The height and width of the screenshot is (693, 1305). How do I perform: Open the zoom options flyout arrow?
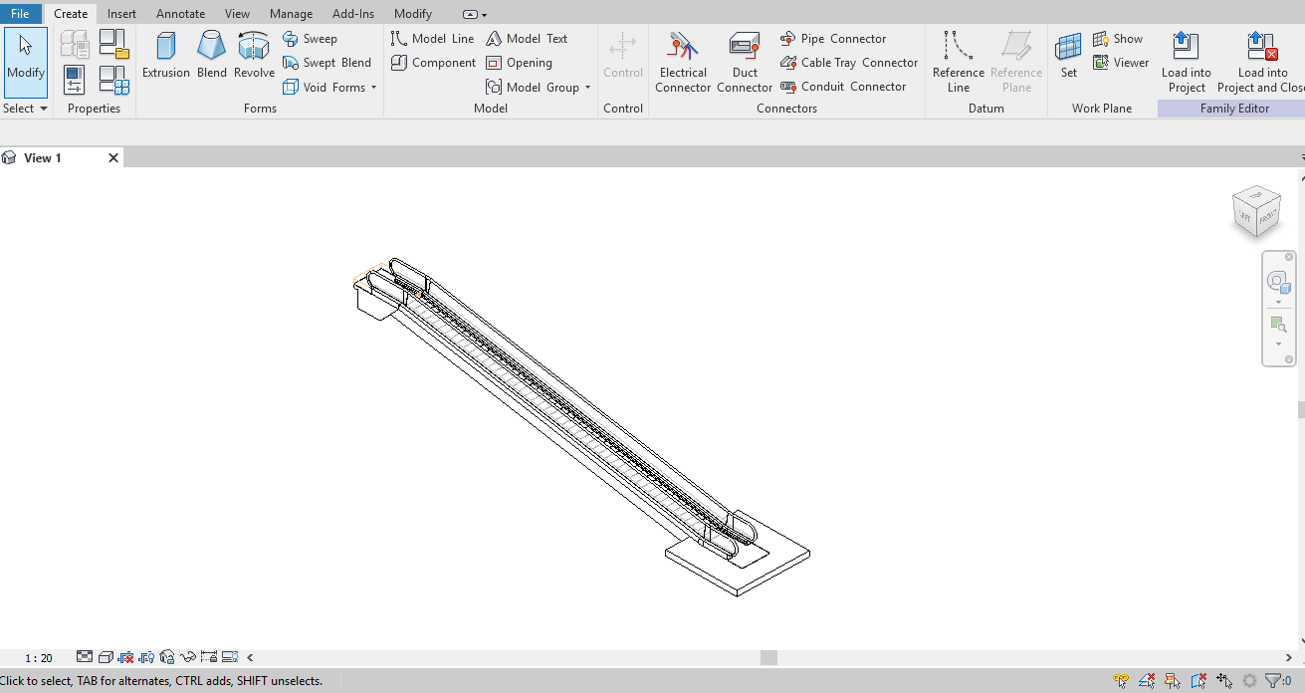click(1278, 343)
